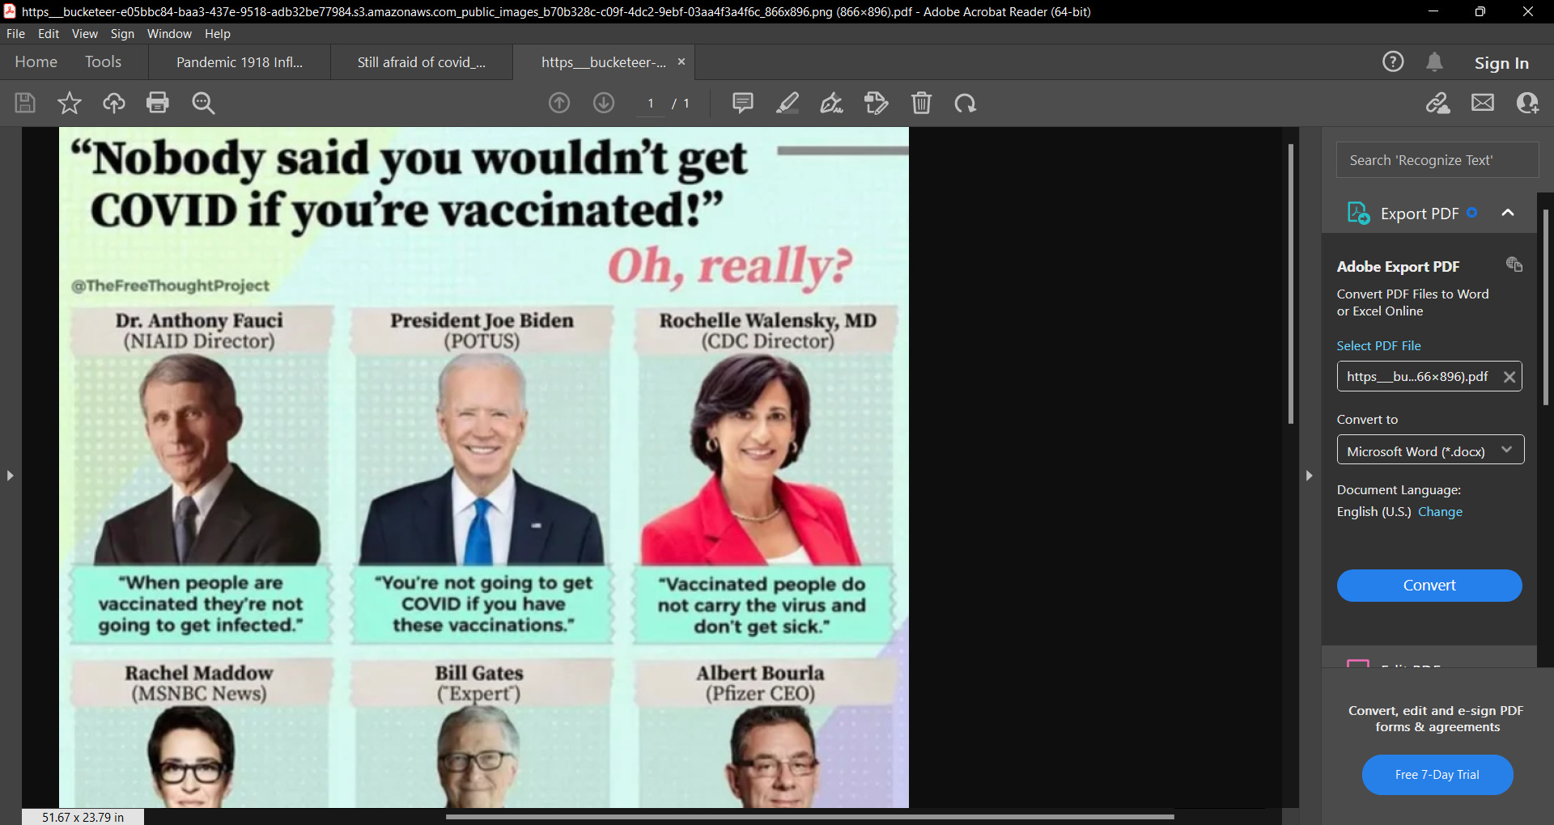Open the Find text magnifier tool
The width and height of the screenshot is (1554, 825).
pos(203,103)
